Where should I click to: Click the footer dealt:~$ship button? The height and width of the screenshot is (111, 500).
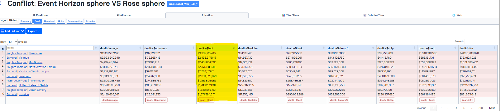[x=386, y=100]
